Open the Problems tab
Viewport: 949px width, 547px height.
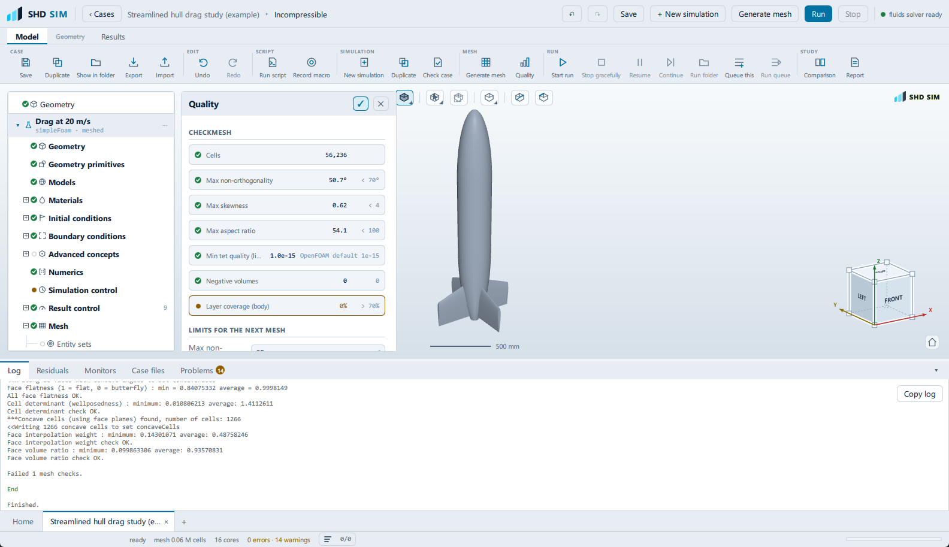click(203, 370)
